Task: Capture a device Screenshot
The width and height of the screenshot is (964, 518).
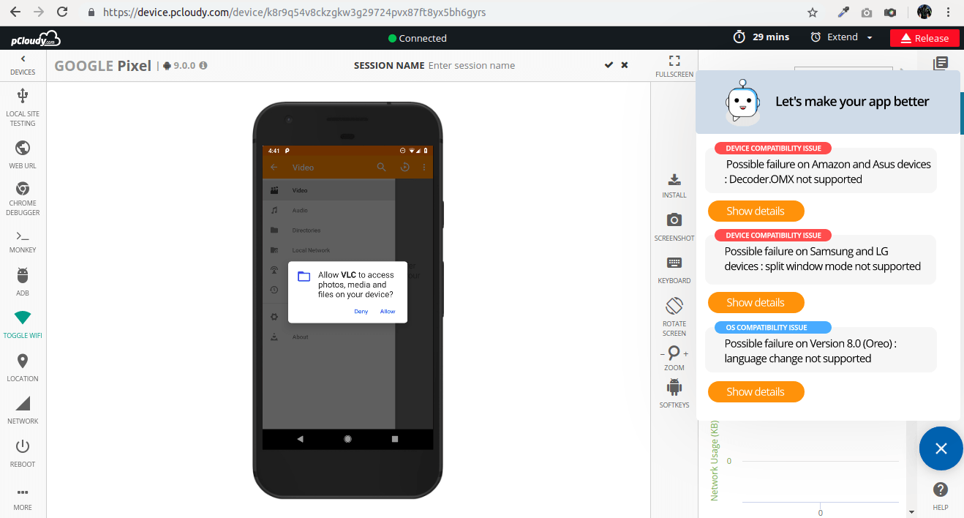Action: pyautogui.click(x=674, y=227)
